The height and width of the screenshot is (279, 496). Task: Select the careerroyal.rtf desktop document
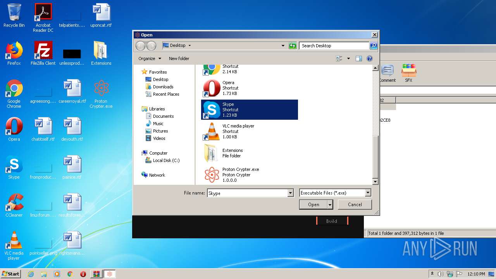[x=72, y=91]
